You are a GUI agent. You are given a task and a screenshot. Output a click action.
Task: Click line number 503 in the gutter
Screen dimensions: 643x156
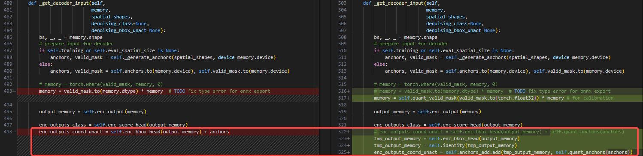click(x=342, y=3)
